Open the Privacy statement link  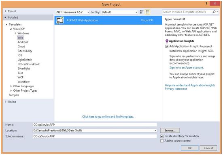(176, 89)
